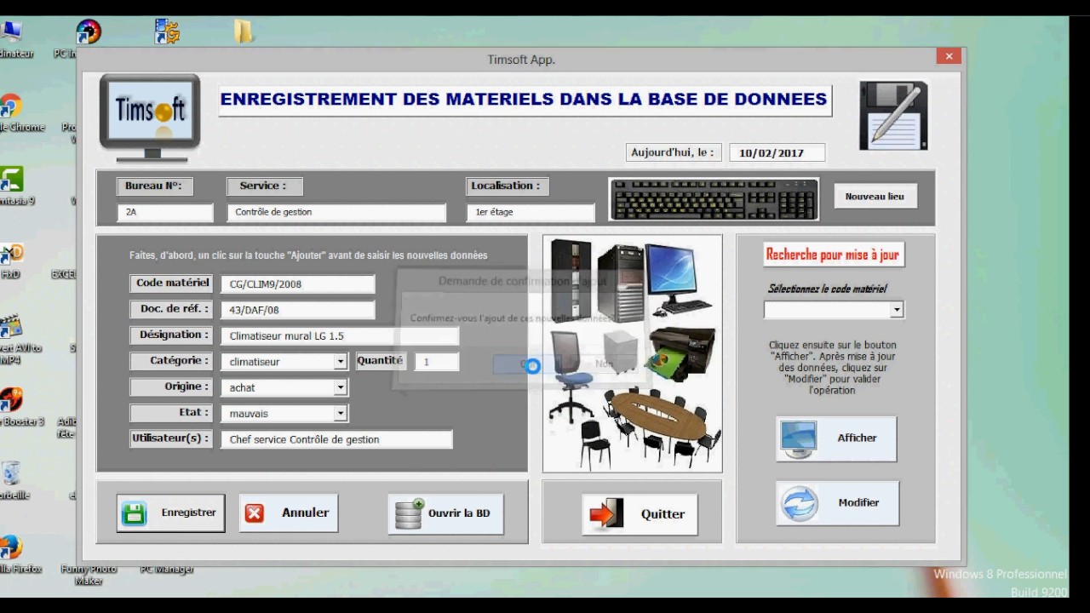Click the Quitter exit button
Screen dimensions: 1090x613
(x=640, y=514)
